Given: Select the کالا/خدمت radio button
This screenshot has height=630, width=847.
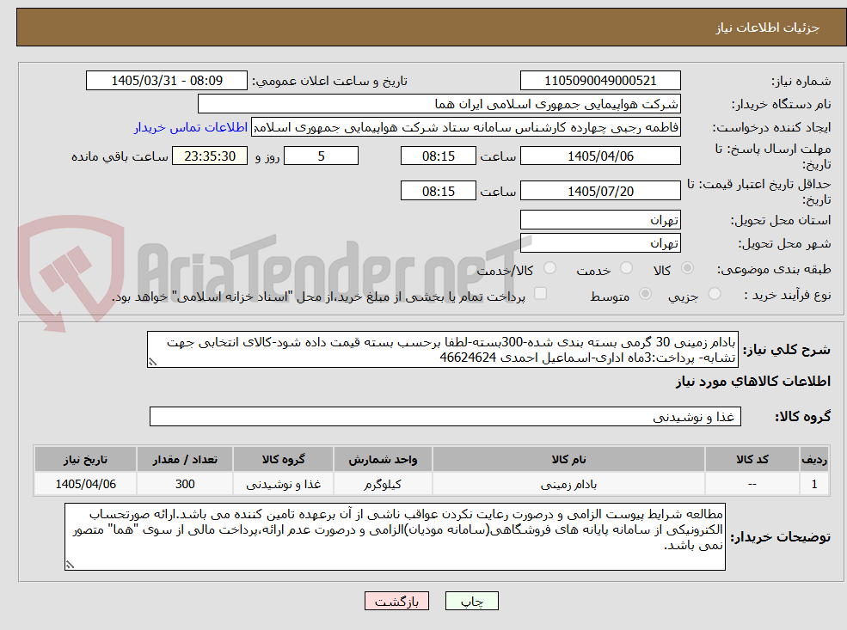Looking at the screenshot, I should click(x=549, y=268).
